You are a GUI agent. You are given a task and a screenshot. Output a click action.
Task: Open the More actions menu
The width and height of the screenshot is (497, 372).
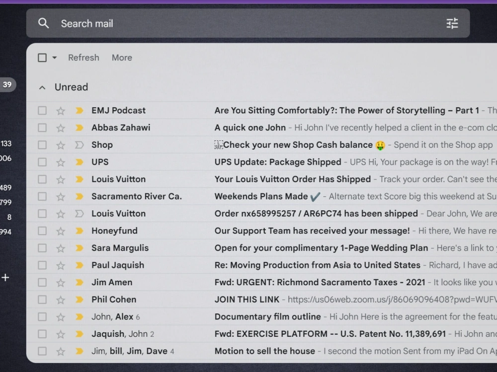click(x=122, y=58)
